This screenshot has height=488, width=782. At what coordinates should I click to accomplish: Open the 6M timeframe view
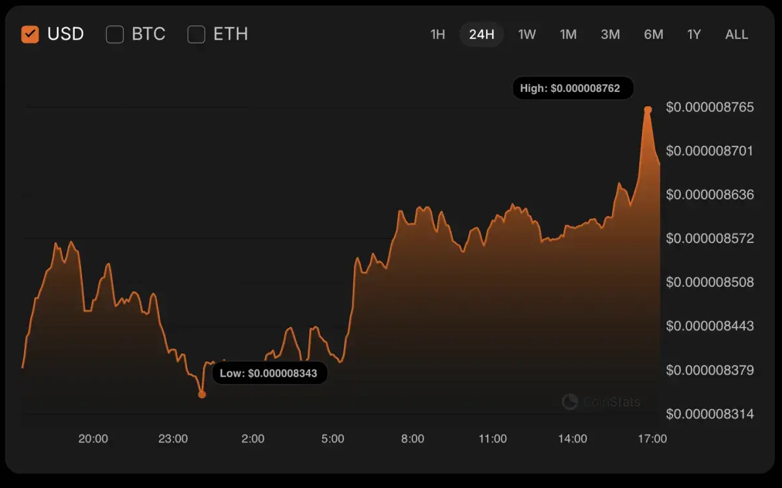[652, 35]
